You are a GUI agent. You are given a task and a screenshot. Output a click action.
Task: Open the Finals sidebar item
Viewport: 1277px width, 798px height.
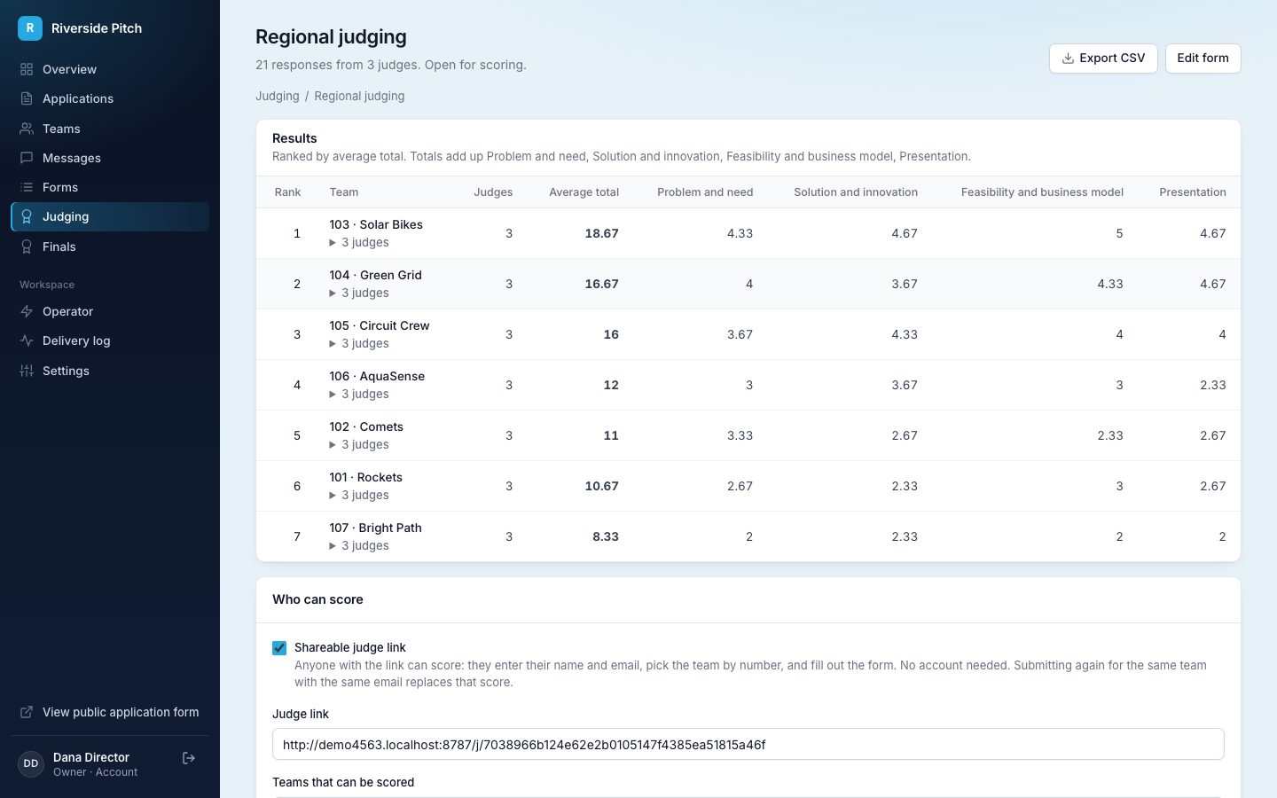click(110, 246)
